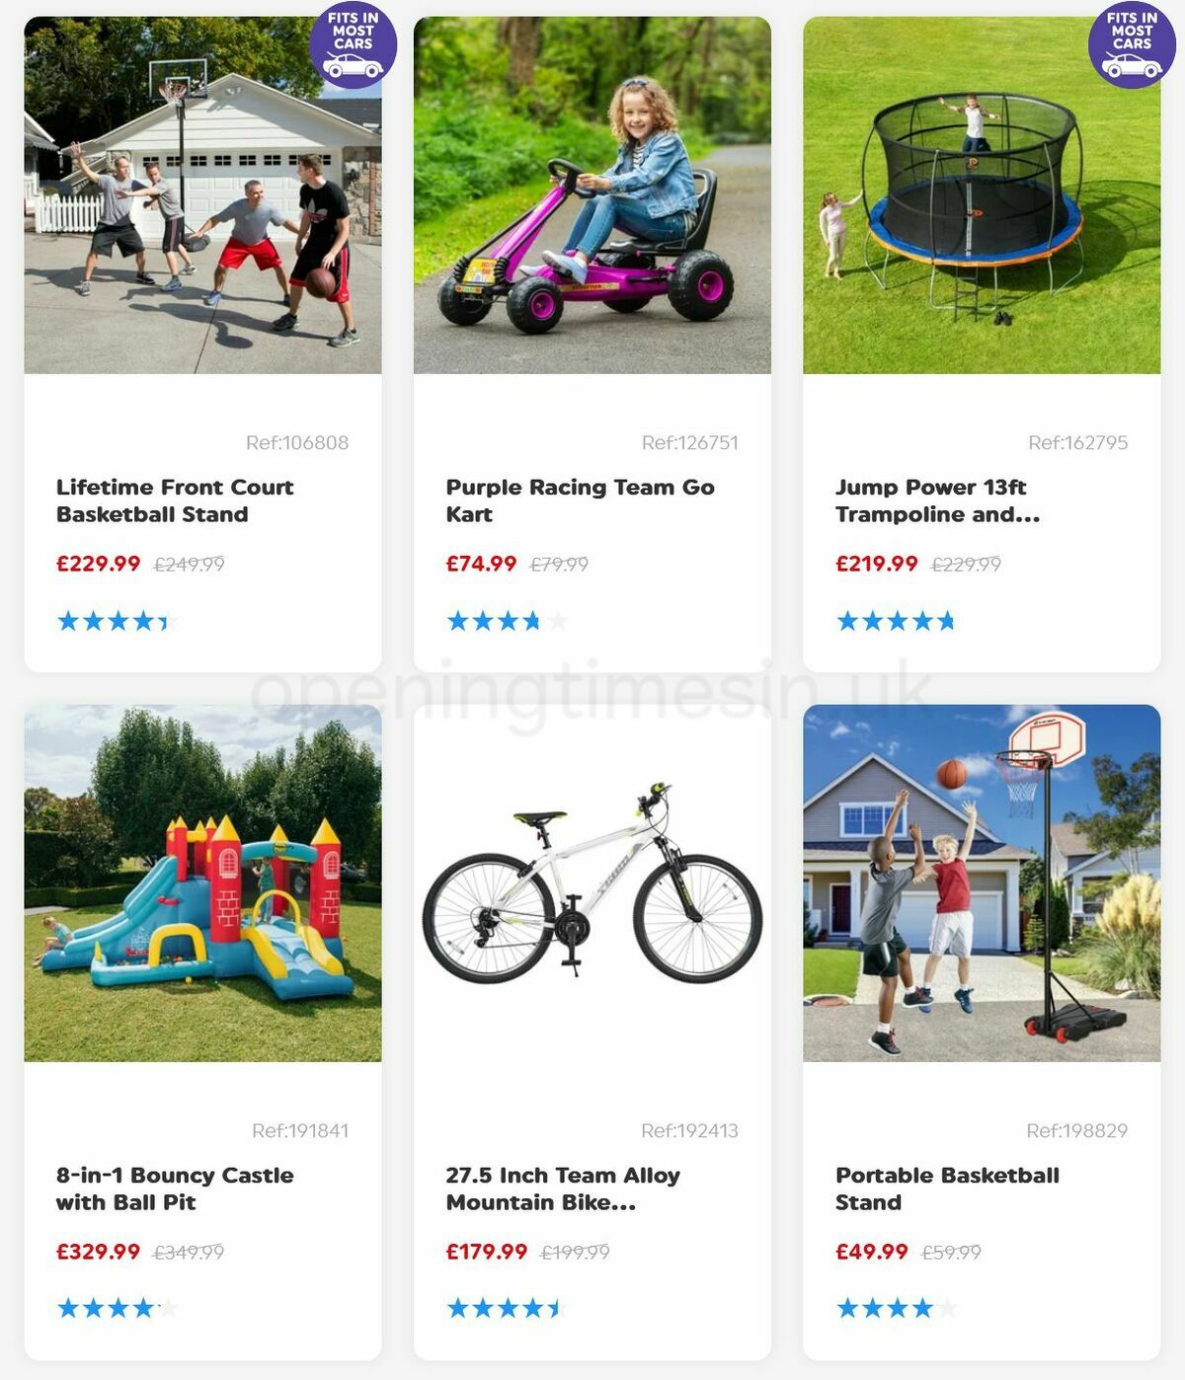Open Purple Racing Team Go Kart title link

581,500
